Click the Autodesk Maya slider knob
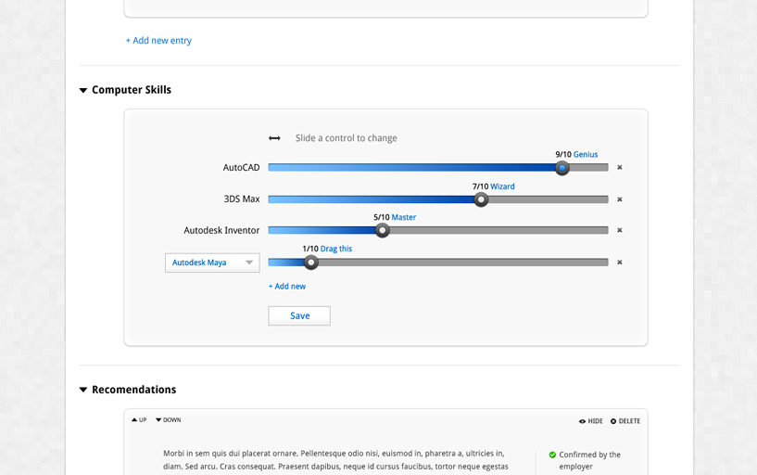 (x=311, y=263)
